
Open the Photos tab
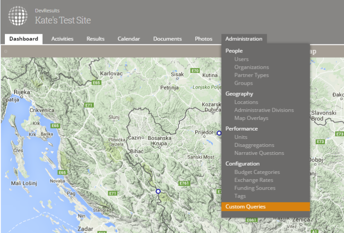(204, 39)
